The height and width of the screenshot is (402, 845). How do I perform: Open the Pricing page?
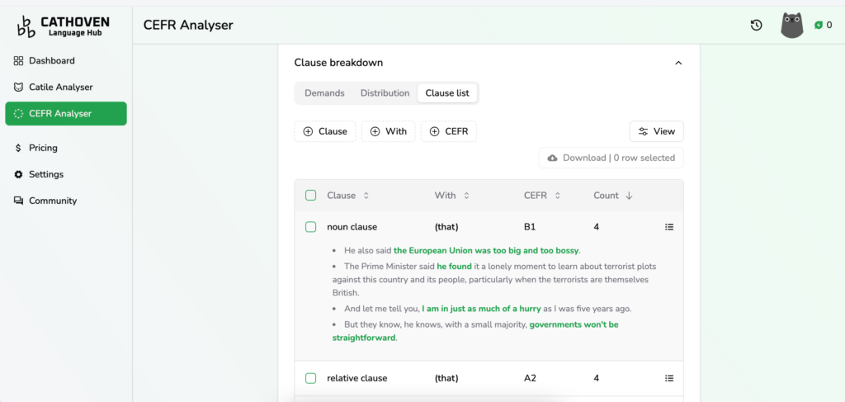66,148
